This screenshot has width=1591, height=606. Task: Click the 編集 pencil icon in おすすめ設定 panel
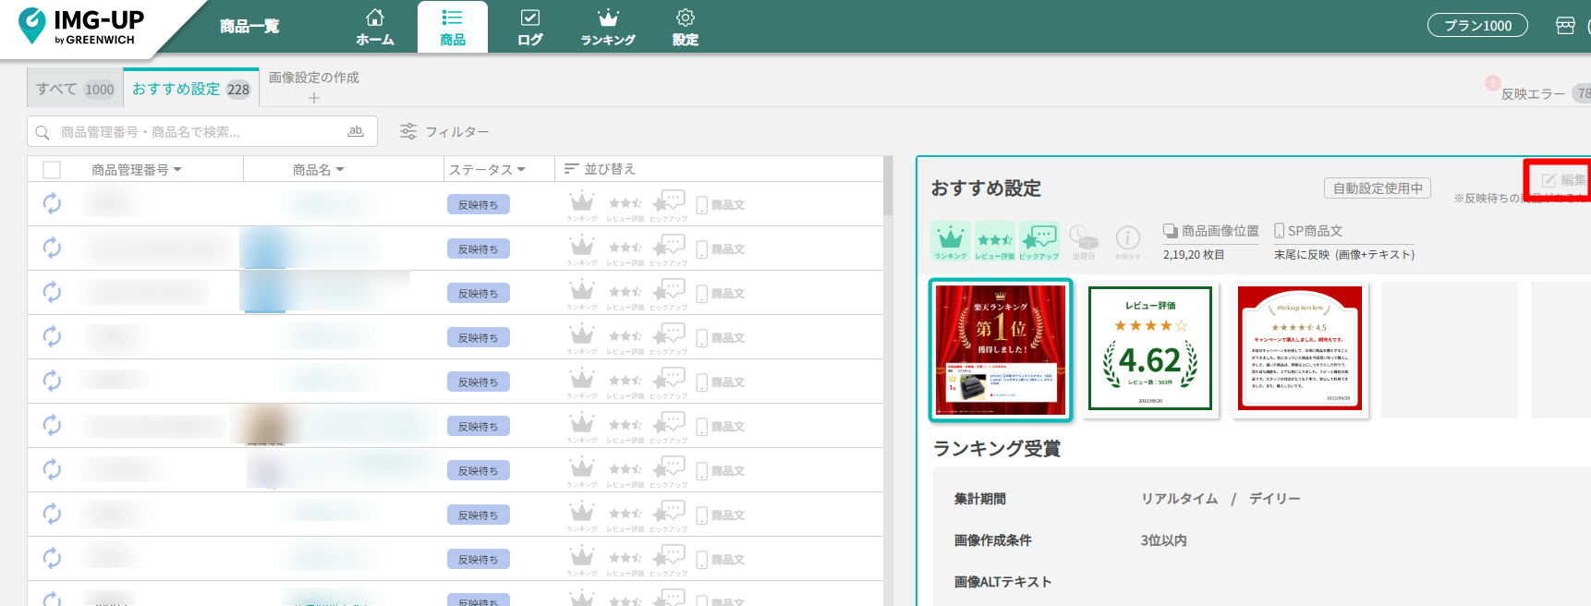[x=1549, y=180]
